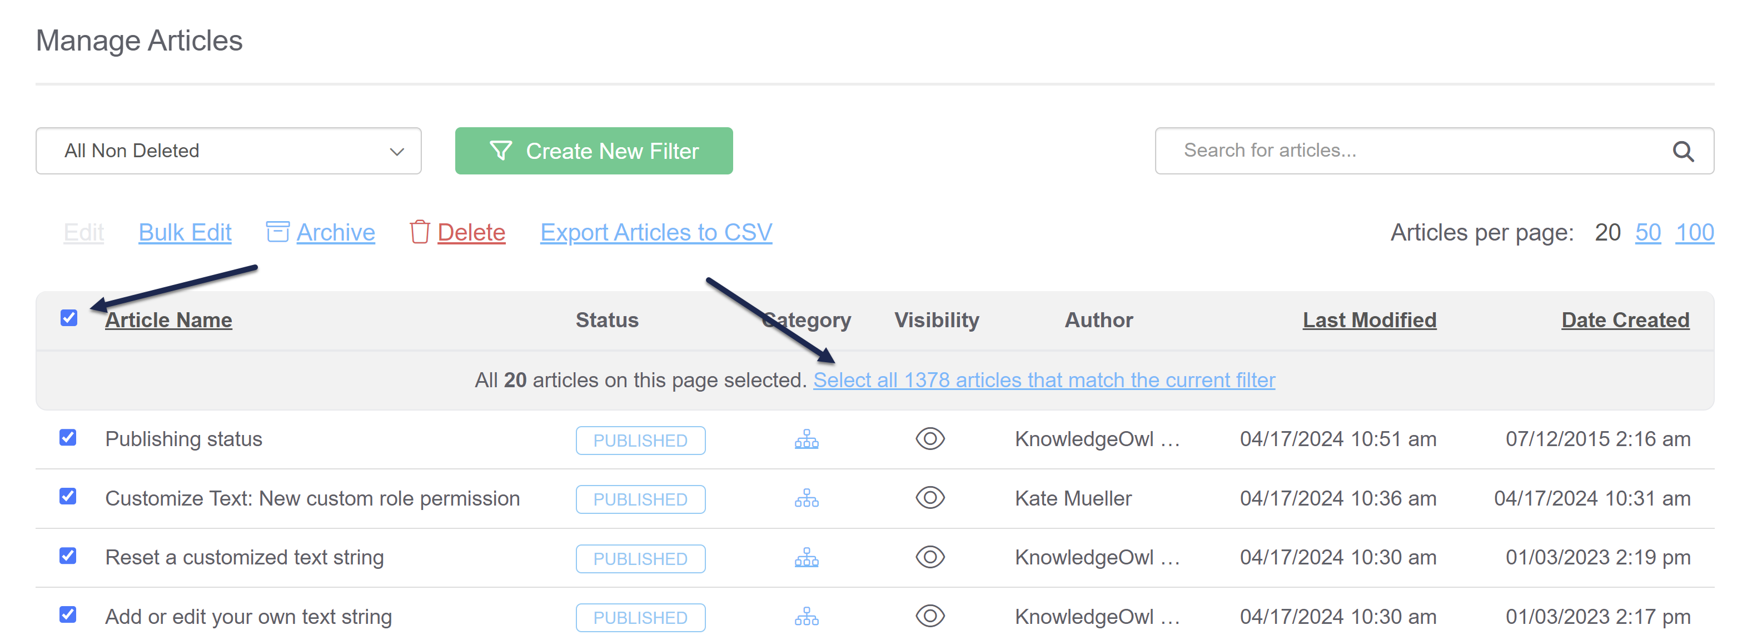Uncheck the Publishing status article checkbox
The width and height of the screenshot is (1742, 640).
coord(68,437)
